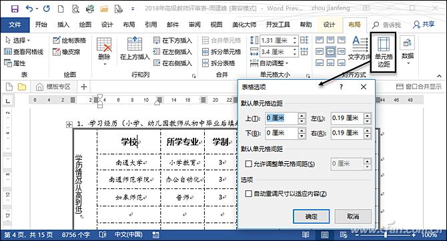The image size is (447, 241).
Task: Open the 选择 dropdown in table group
Action: click(x=17, y=40)
